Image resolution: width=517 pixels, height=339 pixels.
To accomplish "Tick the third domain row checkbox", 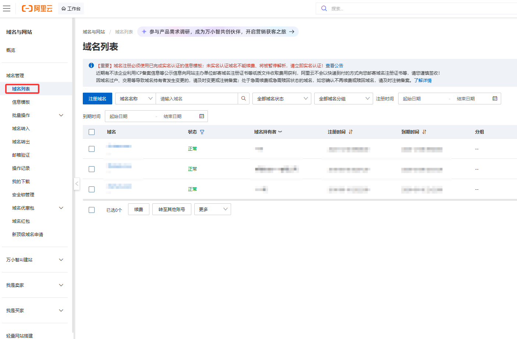I will click(x=92, y=189).
